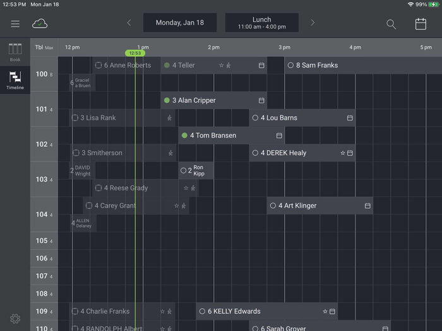
Task: Select table 103 row header
Action: (x=44, y=179)
